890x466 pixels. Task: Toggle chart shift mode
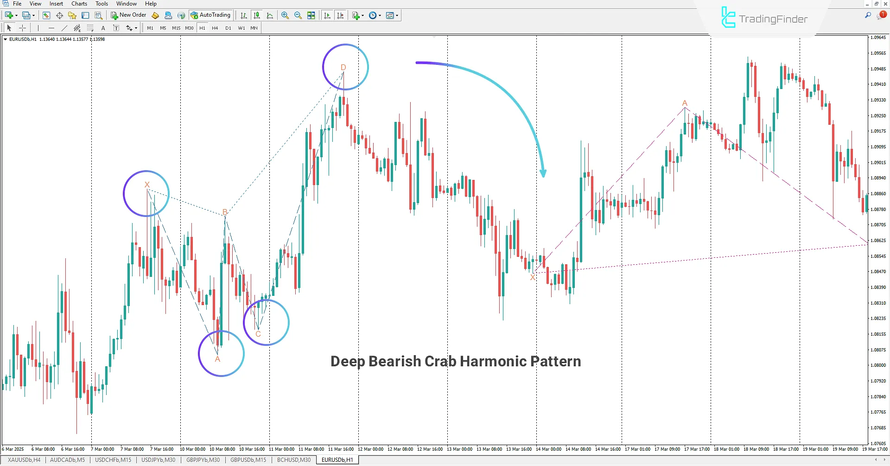pyautogui.click(x=340, y=15)
